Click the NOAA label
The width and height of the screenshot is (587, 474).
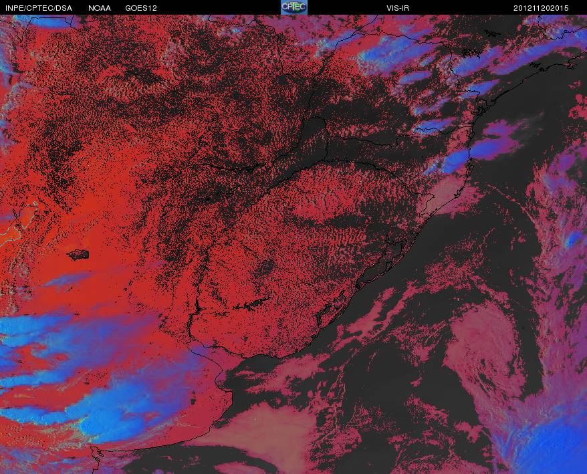click(x=100, y=8)
